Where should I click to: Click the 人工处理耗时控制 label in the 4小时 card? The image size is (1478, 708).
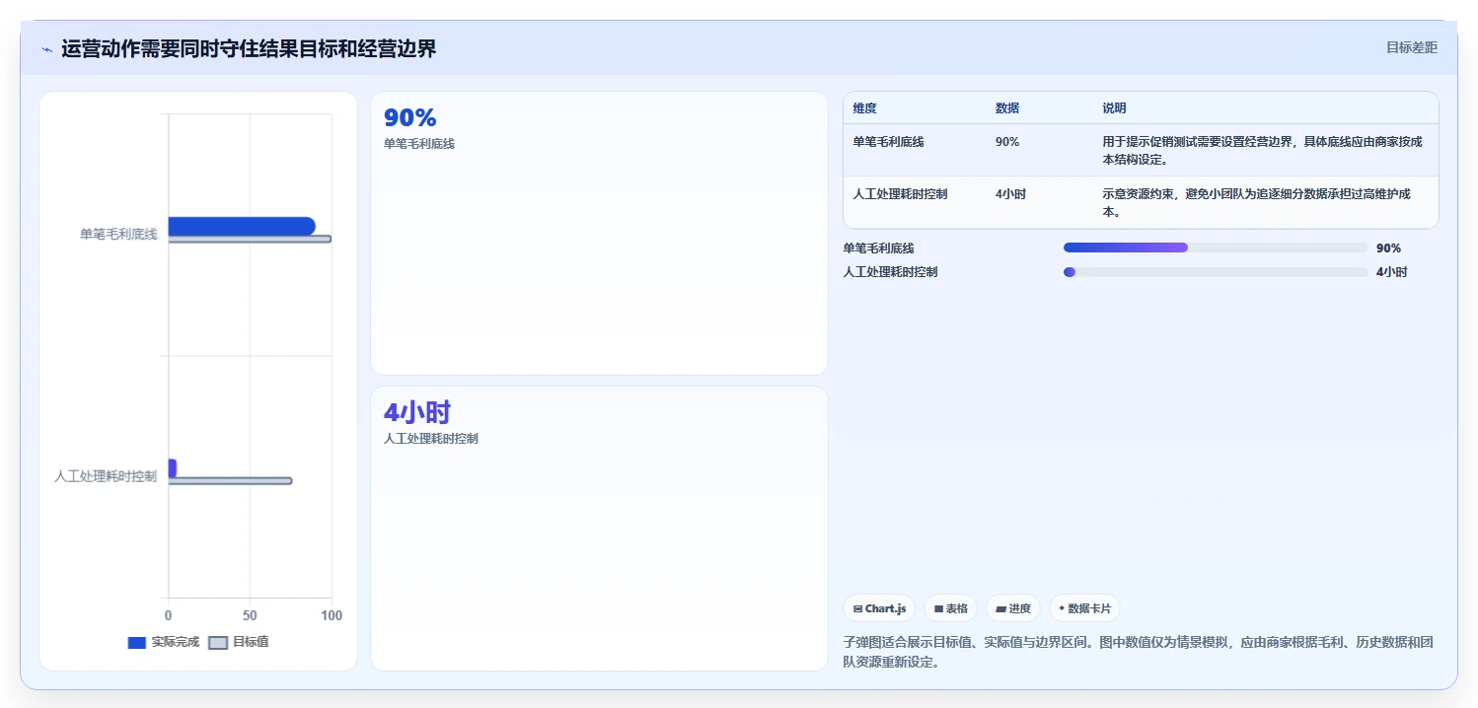(x=431, y=439)
